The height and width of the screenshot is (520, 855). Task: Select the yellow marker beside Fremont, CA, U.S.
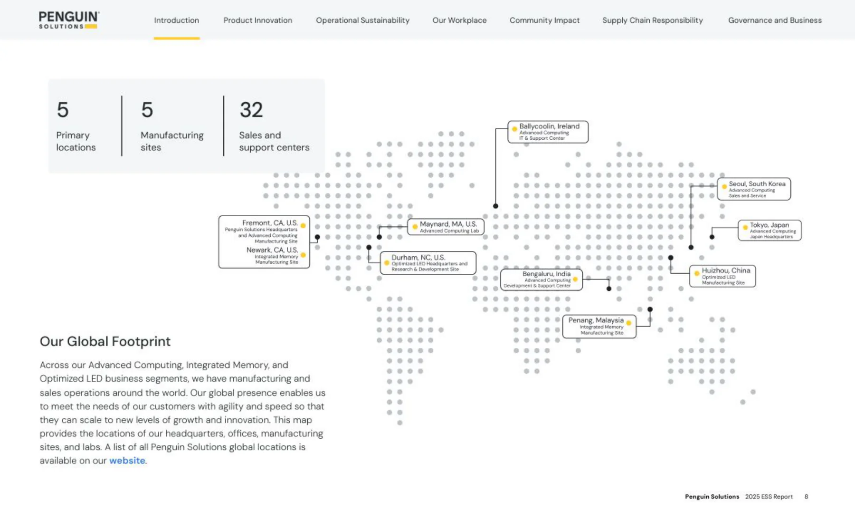[303, 226]
